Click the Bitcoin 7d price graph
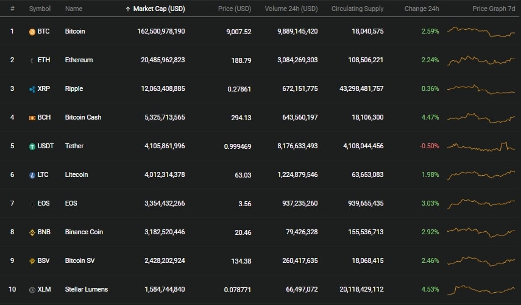521x305 pixels. (481, 32)
